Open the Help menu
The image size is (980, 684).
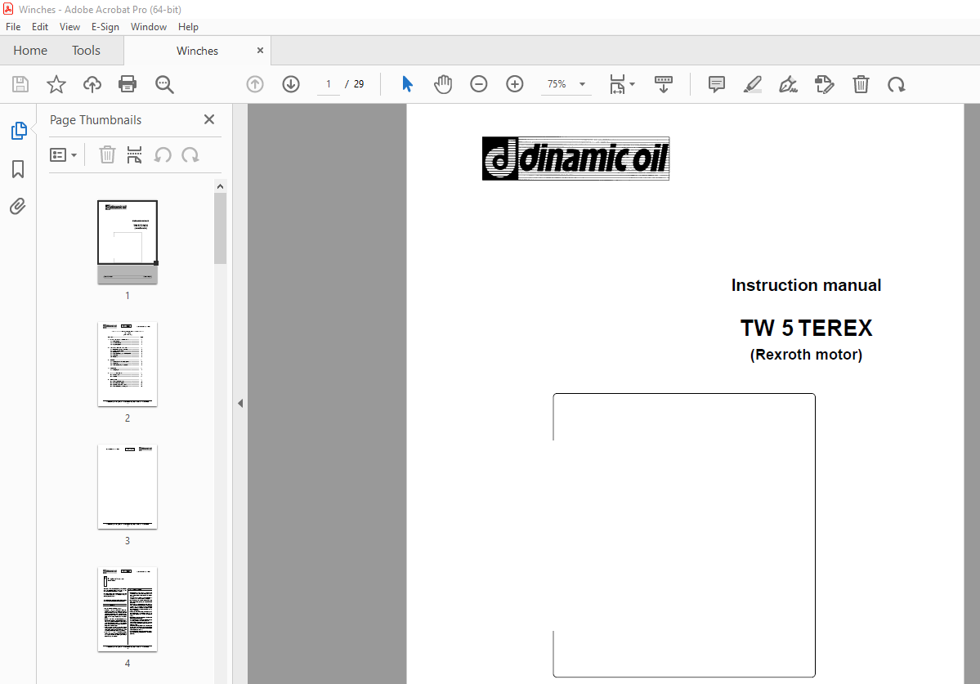pyautogui.click(x=188, y=27)
